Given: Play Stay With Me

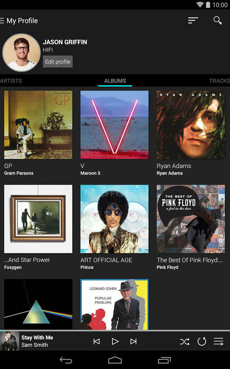Looking at the screenshot, I should tap(115, 341).
